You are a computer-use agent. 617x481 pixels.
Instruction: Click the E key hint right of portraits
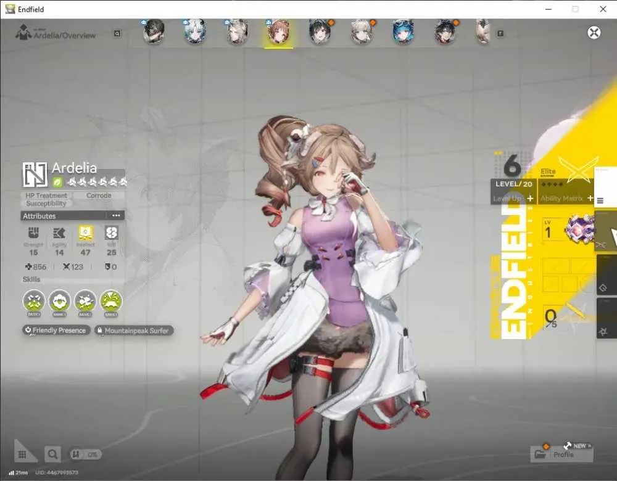point(500,34)
